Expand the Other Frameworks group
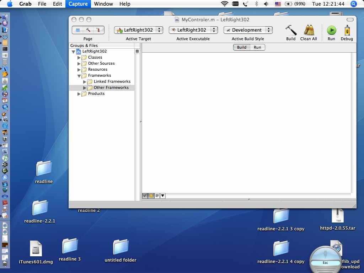This screenshot has width=364, height=273. coord(85,88)
